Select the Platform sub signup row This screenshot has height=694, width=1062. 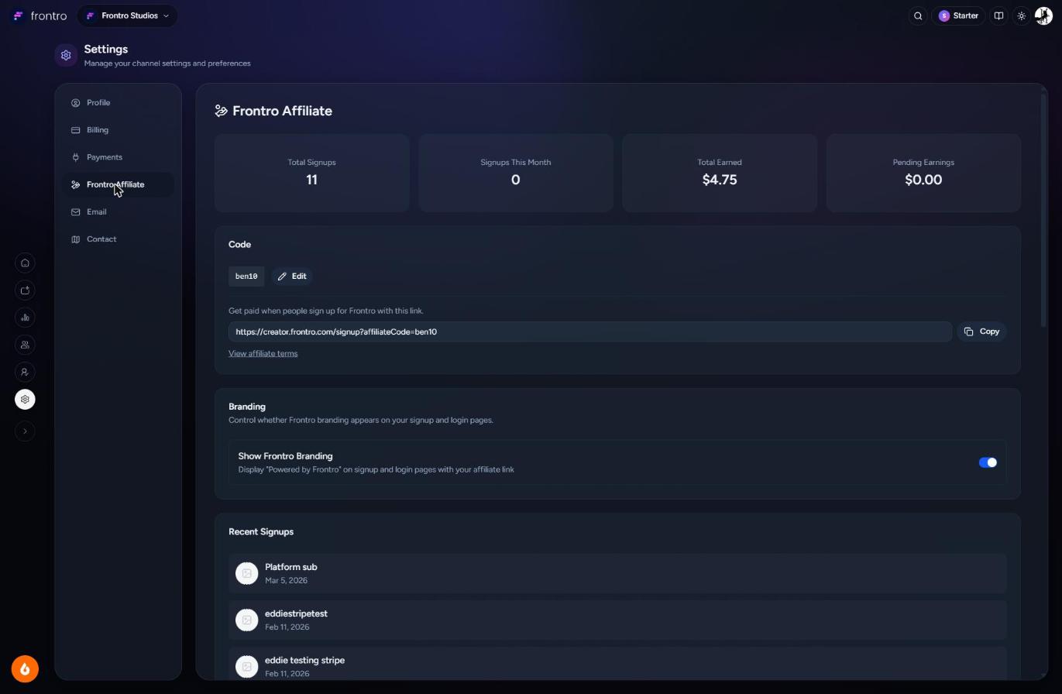[617, 573]
